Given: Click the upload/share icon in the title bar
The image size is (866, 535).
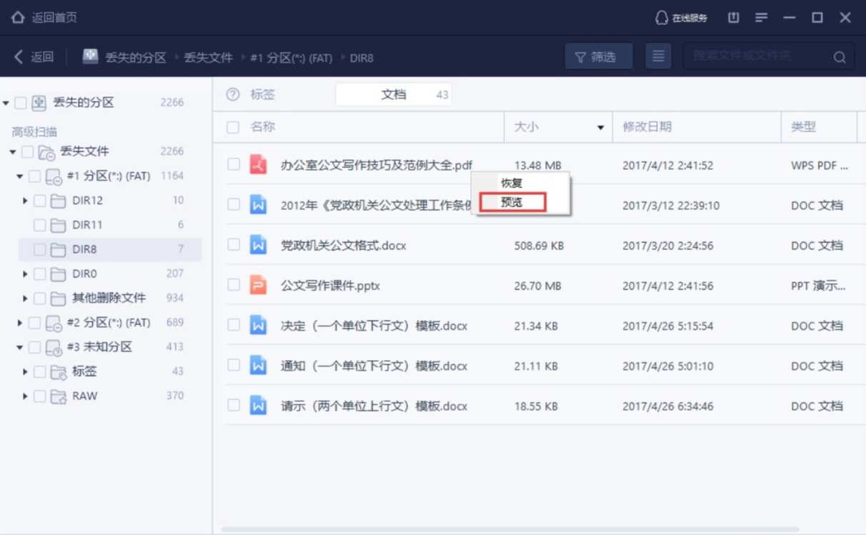Looking at the screenshot, I should [734, 17].
